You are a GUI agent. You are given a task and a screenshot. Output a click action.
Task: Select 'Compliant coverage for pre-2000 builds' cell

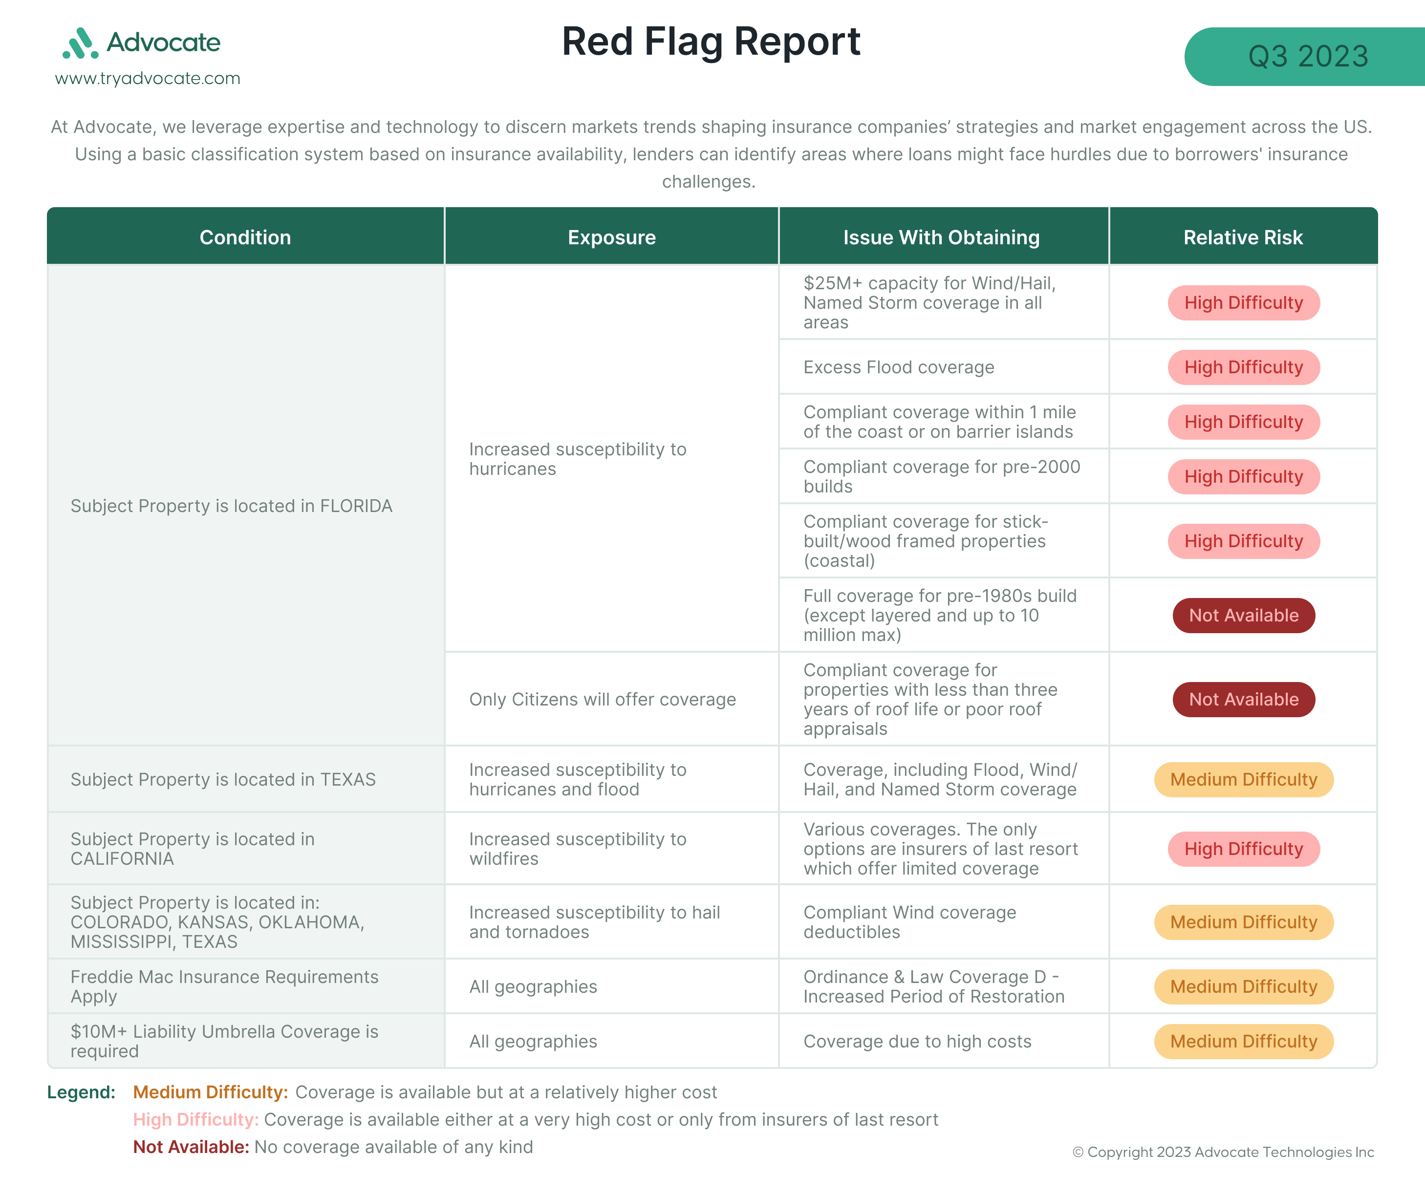(x=943, y=476)
